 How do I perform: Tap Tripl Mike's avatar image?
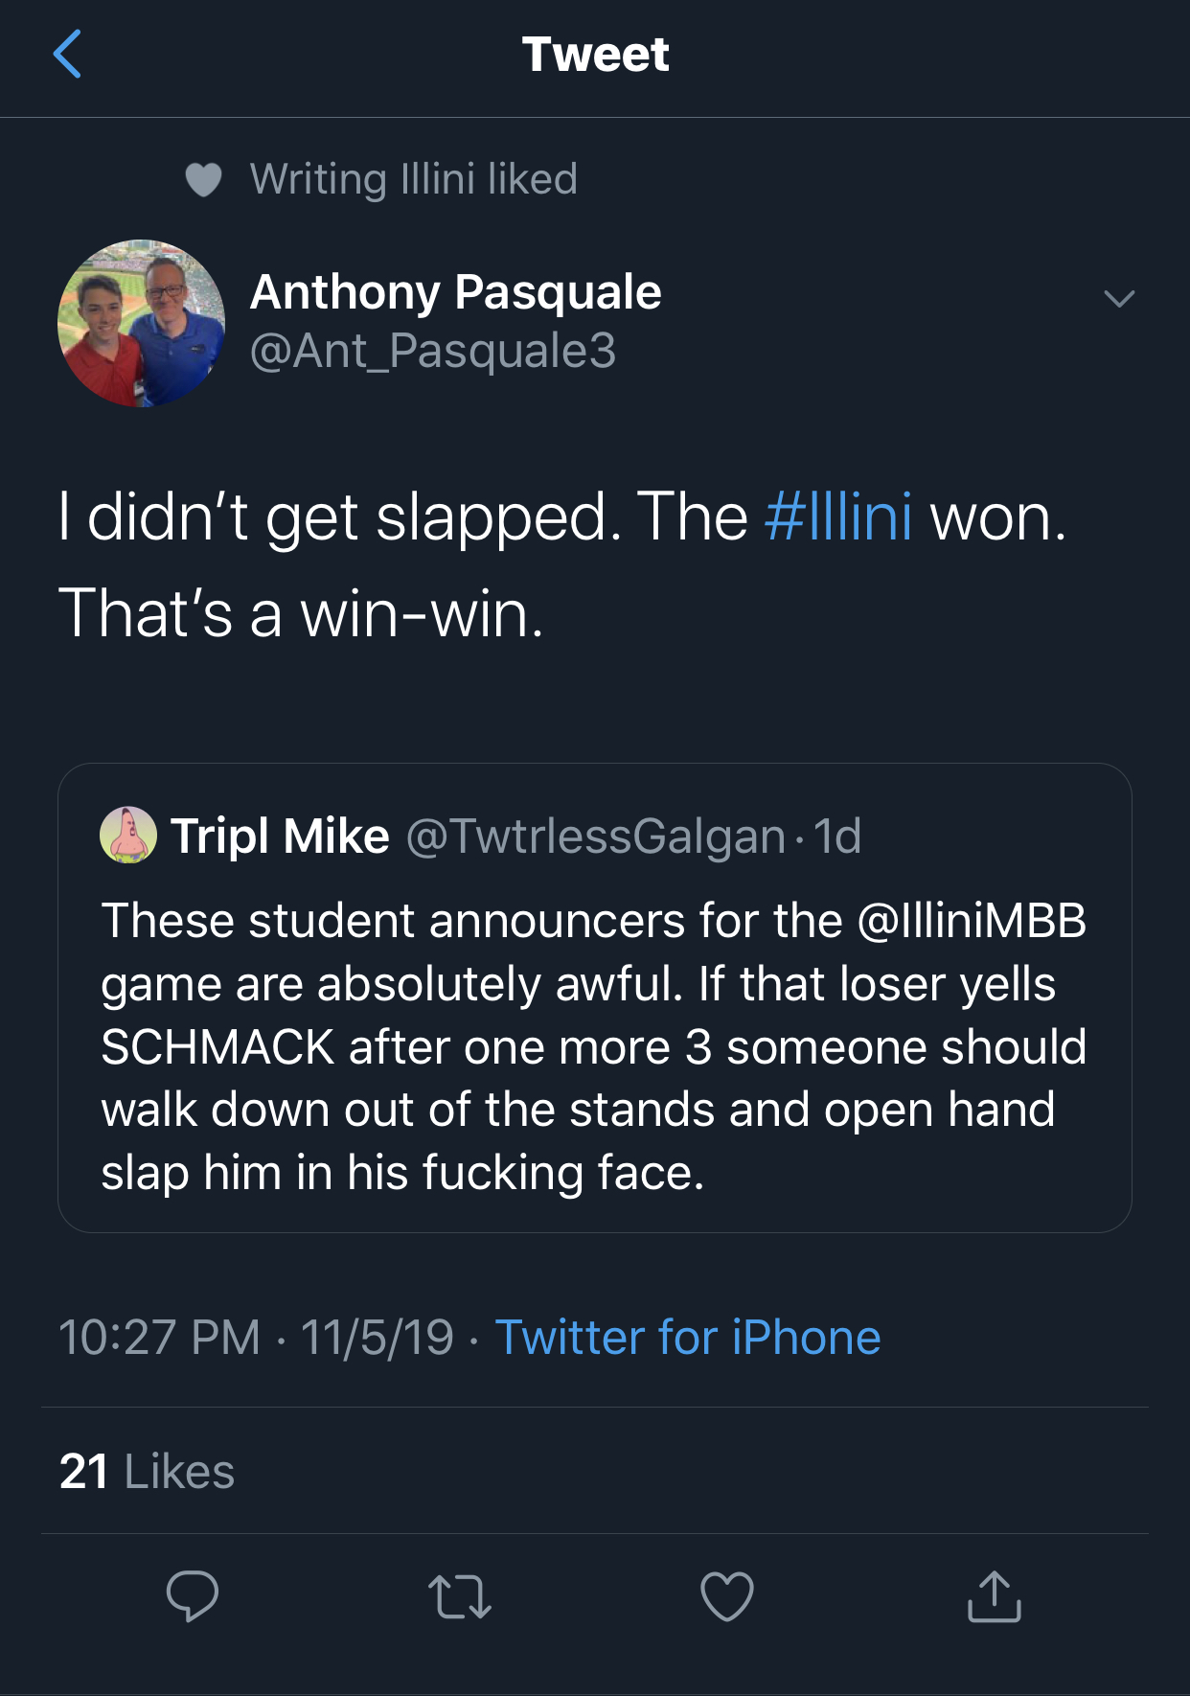pos(128,835)
